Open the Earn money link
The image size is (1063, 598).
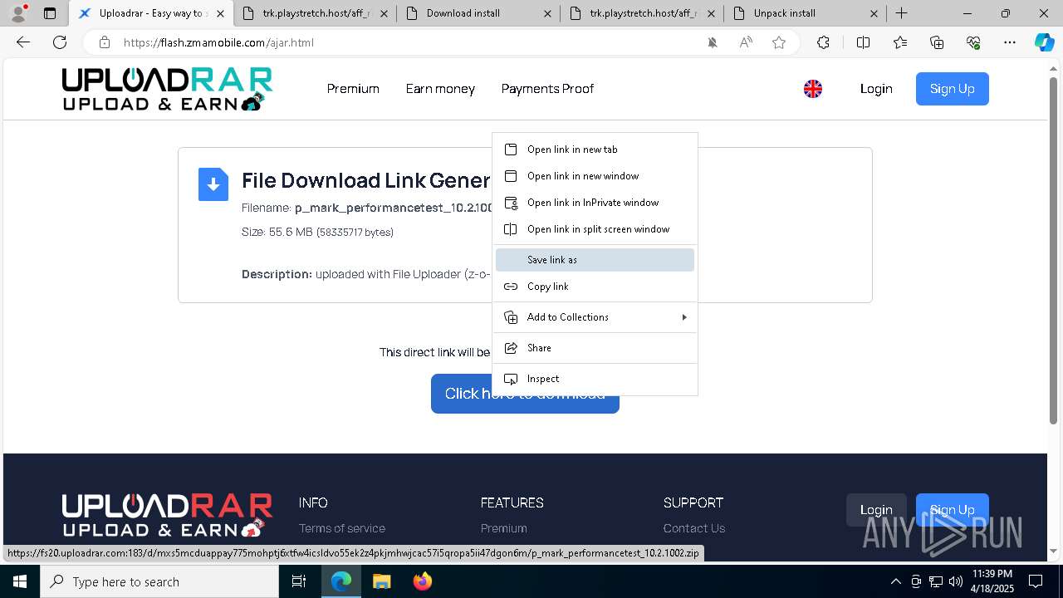[x=440, y=89]
